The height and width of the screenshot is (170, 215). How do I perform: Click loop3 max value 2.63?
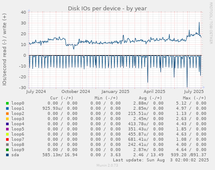pos(181,119)
